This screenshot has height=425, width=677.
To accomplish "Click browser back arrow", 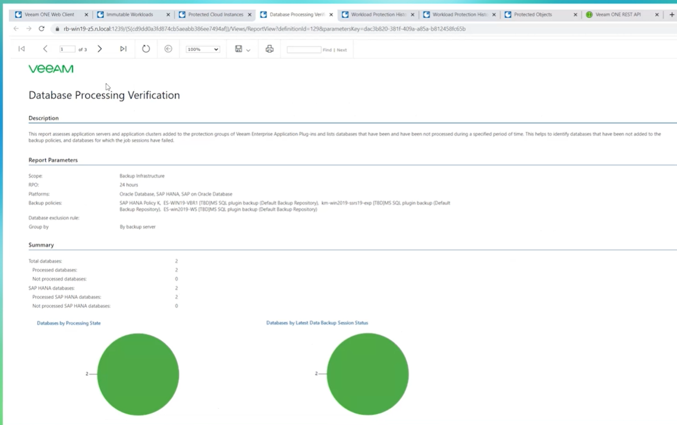I will tap(16, 29).
